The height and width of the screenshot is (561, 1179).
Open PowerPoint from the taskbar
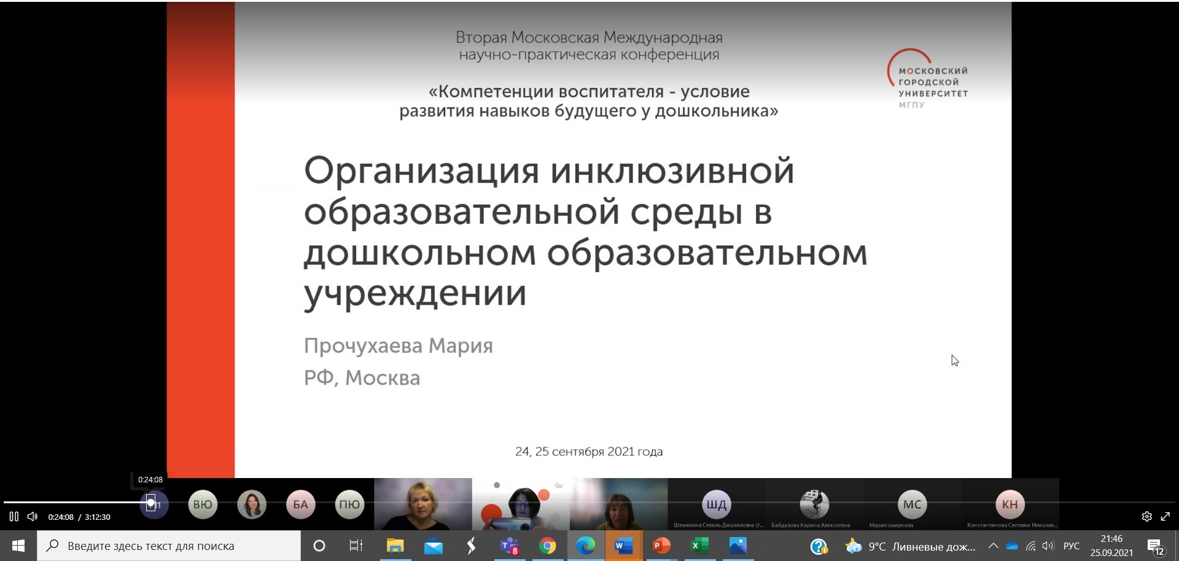[x=661, y=546]
